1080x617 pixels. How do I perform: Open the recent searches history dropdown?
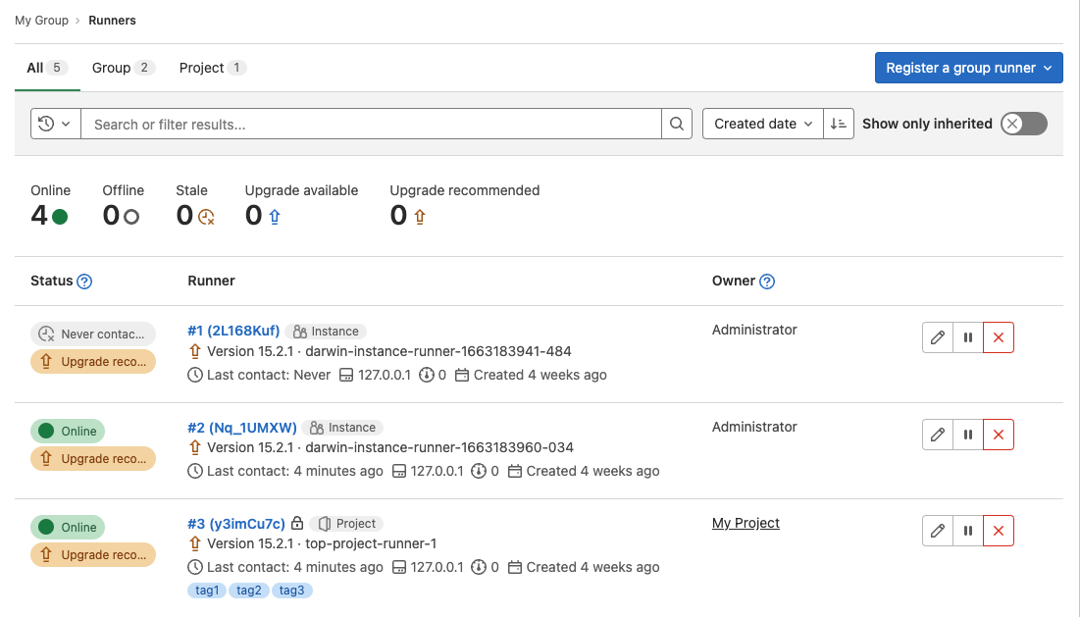(55, 124)
